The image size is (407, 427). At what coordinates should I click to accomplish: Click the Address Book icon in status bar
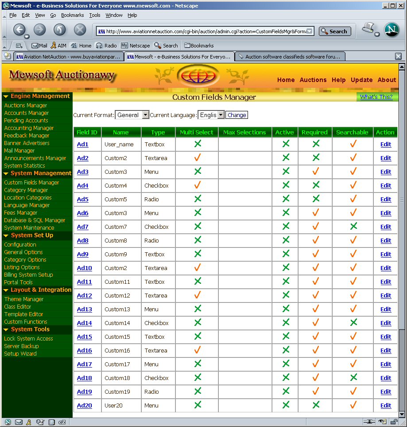51,422
